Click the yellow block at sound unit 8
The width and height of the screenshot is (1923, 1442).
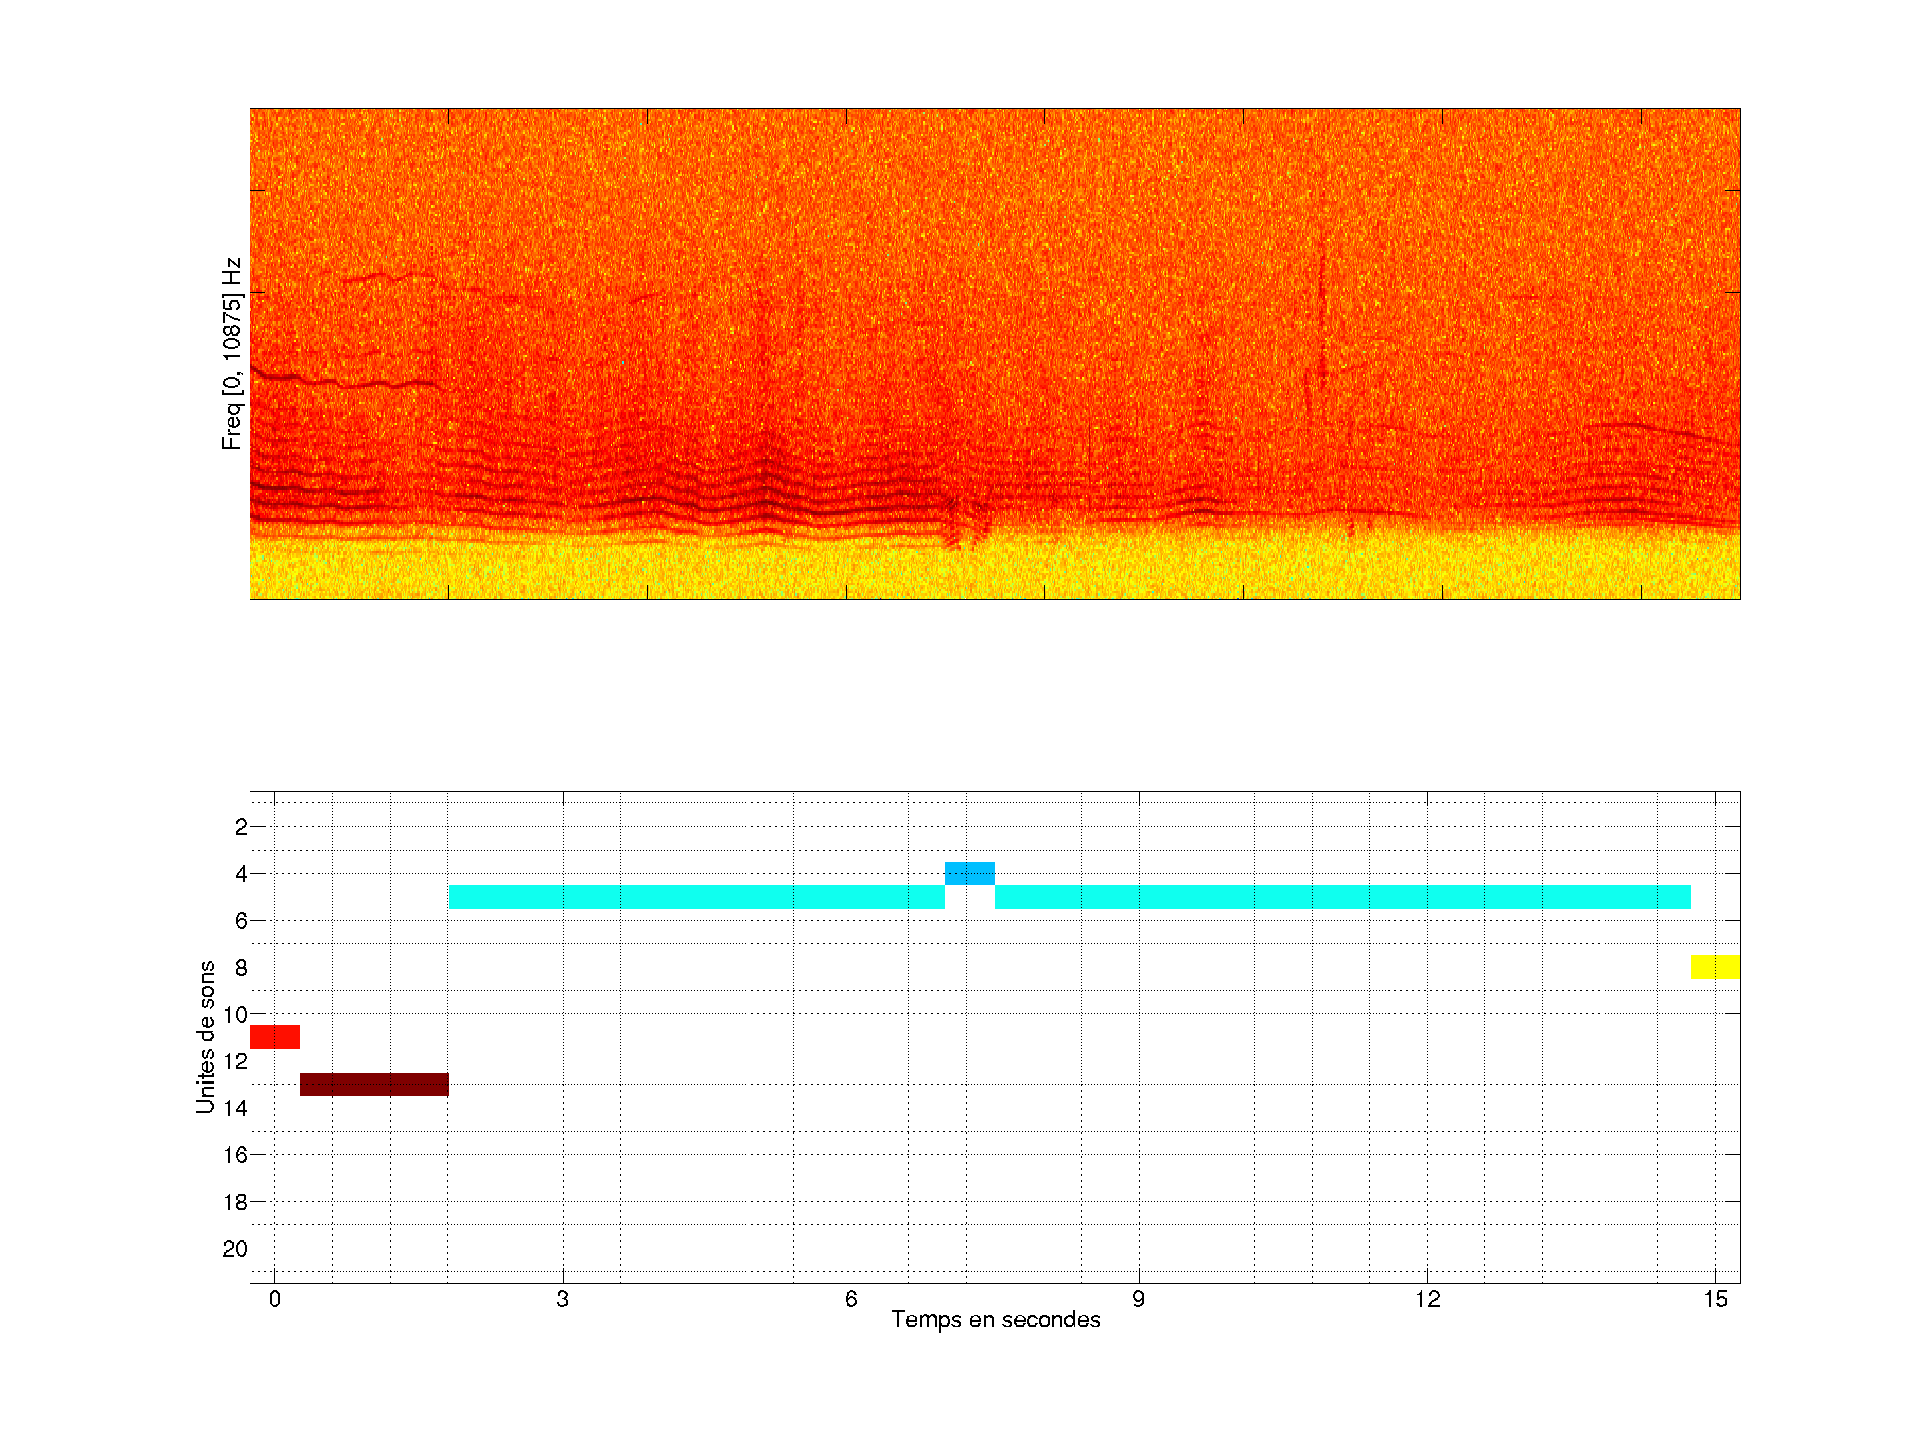[x=1715, y=967]
